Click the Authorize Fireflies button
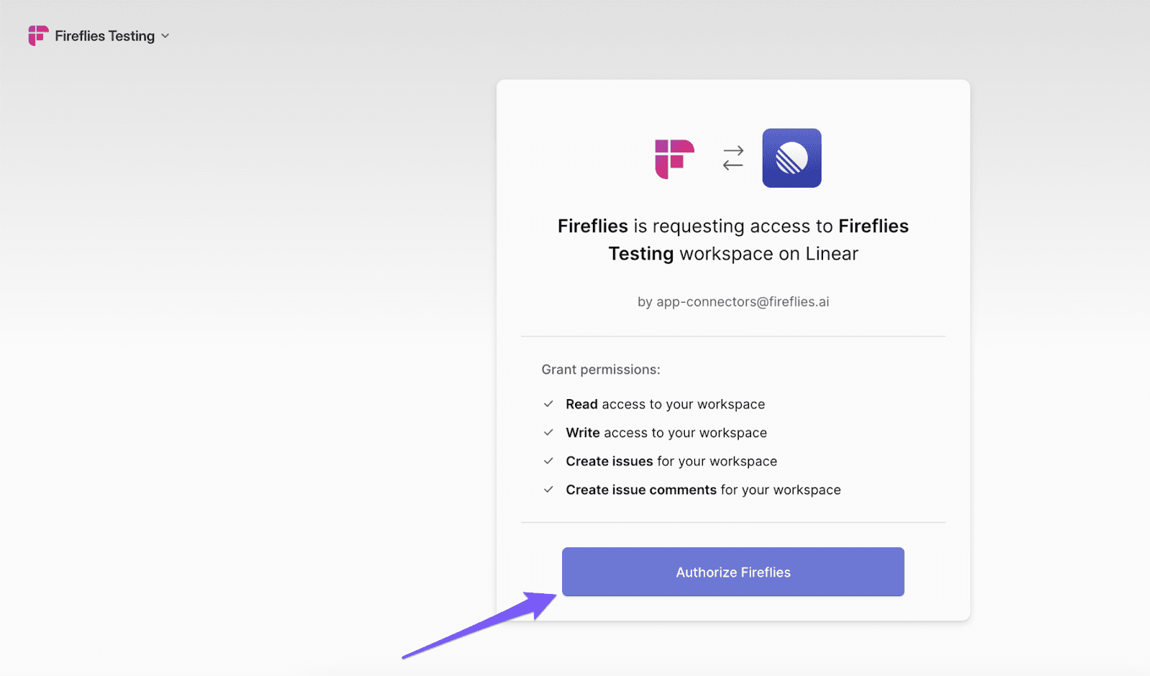1150x676 pixels. [x=733, y=572]
